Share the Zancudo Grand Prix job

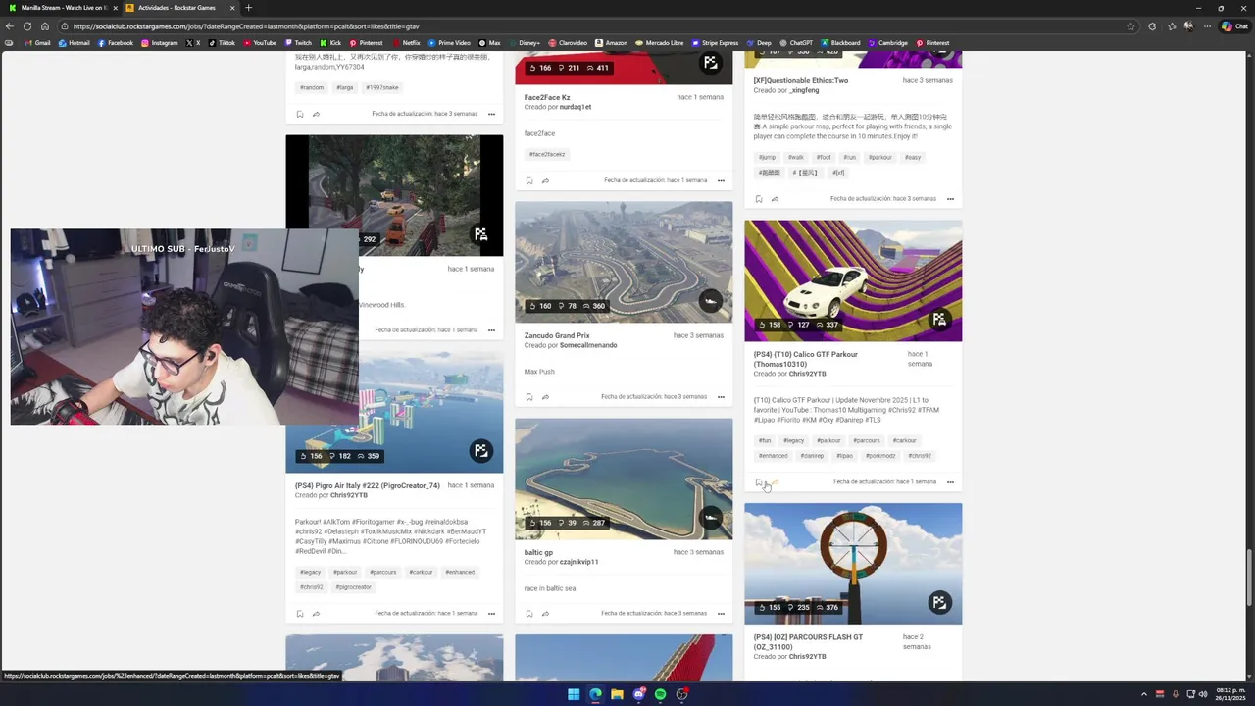point(545,397)
